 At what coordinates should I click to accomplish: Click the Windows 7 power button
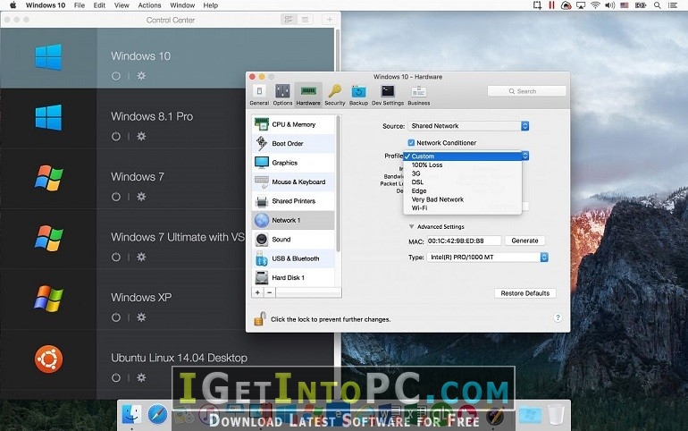coord(116,197)
